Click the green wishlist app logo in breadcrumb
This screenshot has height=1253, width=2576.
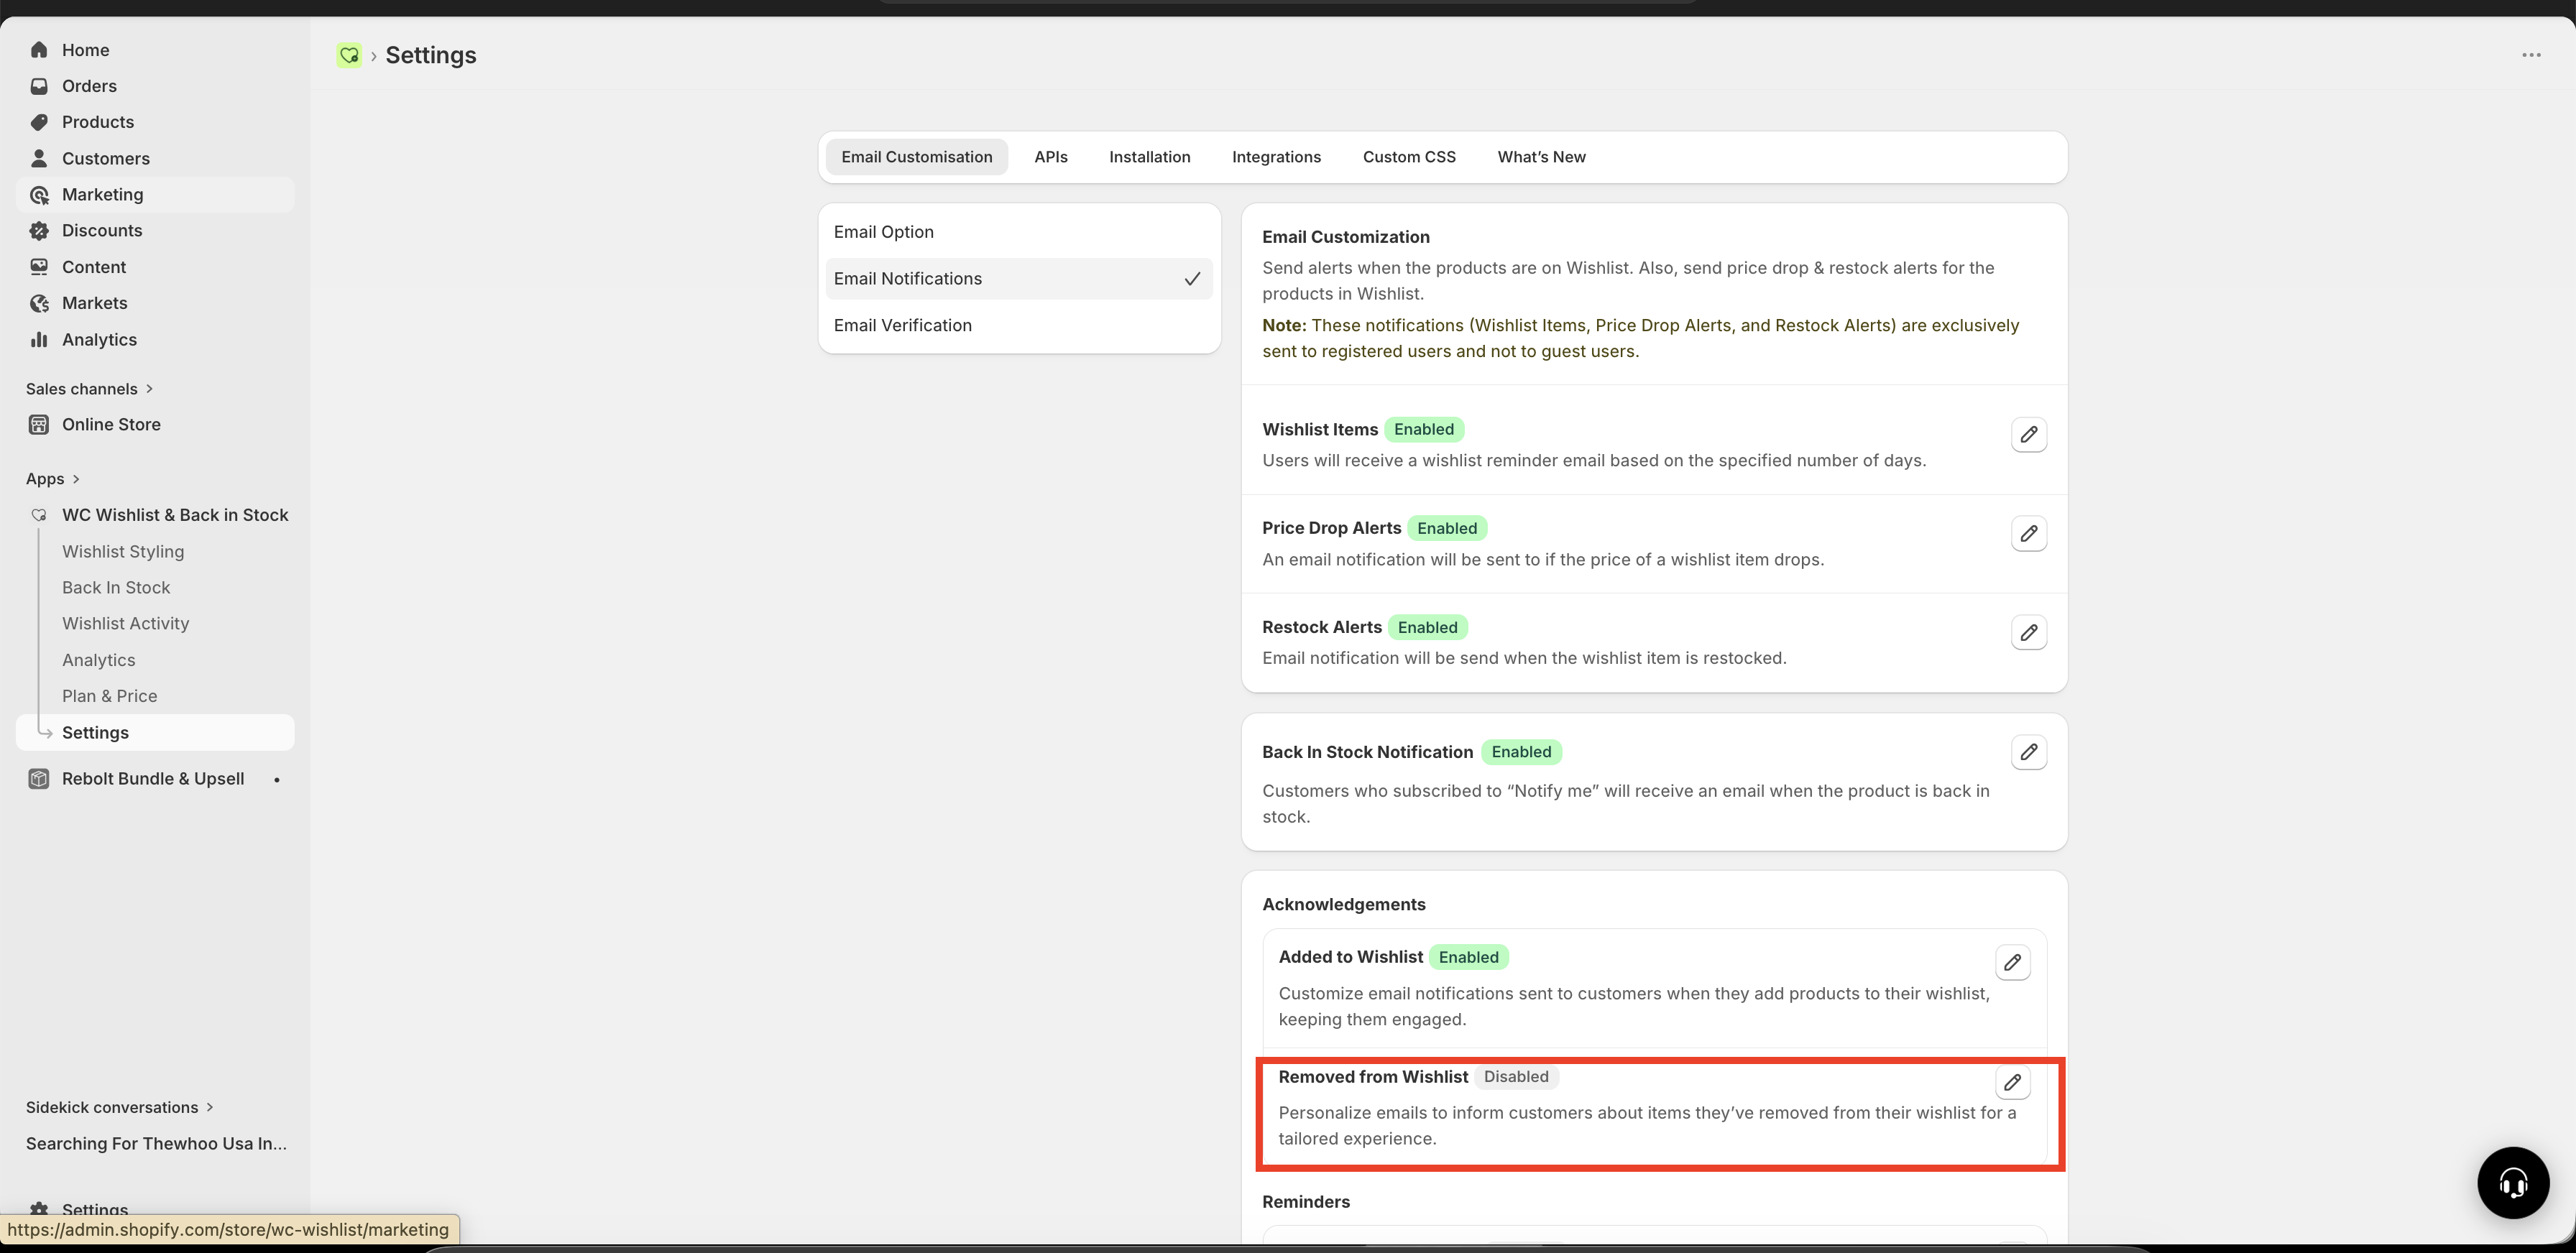click(x=349, y=55)
